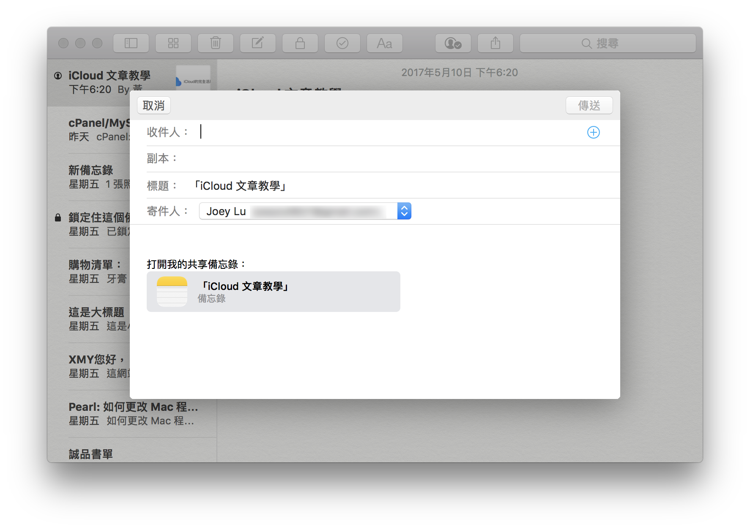
Task: Open the share menu icon
Action: [x=495, y=43]
